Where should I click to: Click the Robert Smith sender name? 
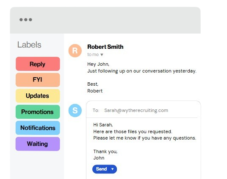[105, 47]
